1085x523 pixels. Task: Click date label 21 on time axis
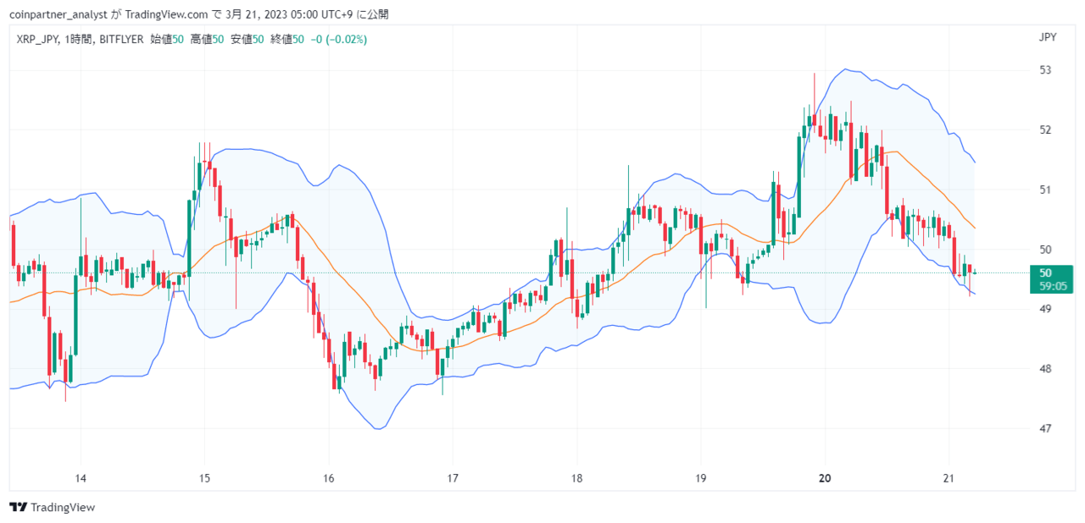(x=949, y=477)
